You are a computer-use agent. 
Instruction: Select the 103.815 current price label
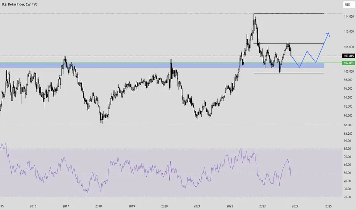(x=349, y=56)
